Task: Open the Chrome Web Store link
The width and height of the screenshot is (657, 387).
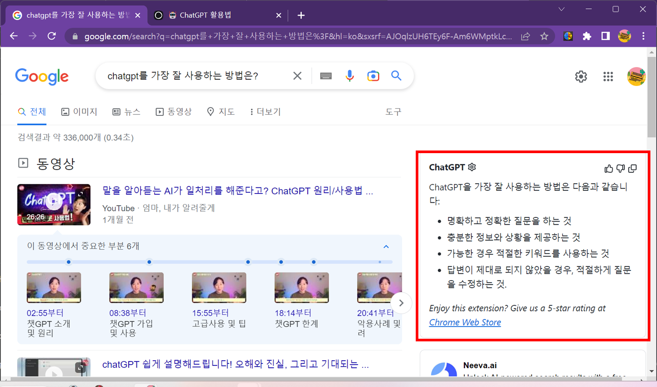Action: point(465,322)
